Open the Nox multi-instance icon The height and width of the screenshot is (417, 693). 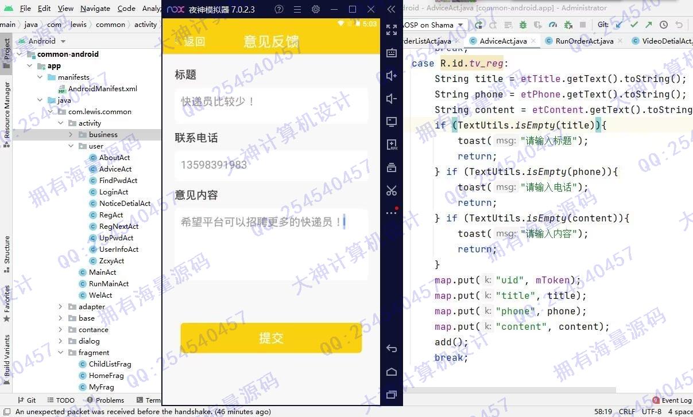point(392,167)
